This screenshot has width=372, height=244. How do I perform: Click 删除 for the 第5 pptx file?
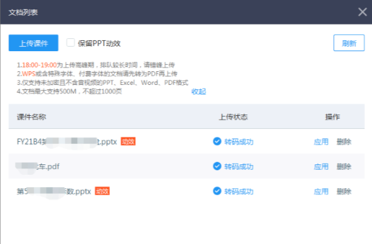coord(344,192)
